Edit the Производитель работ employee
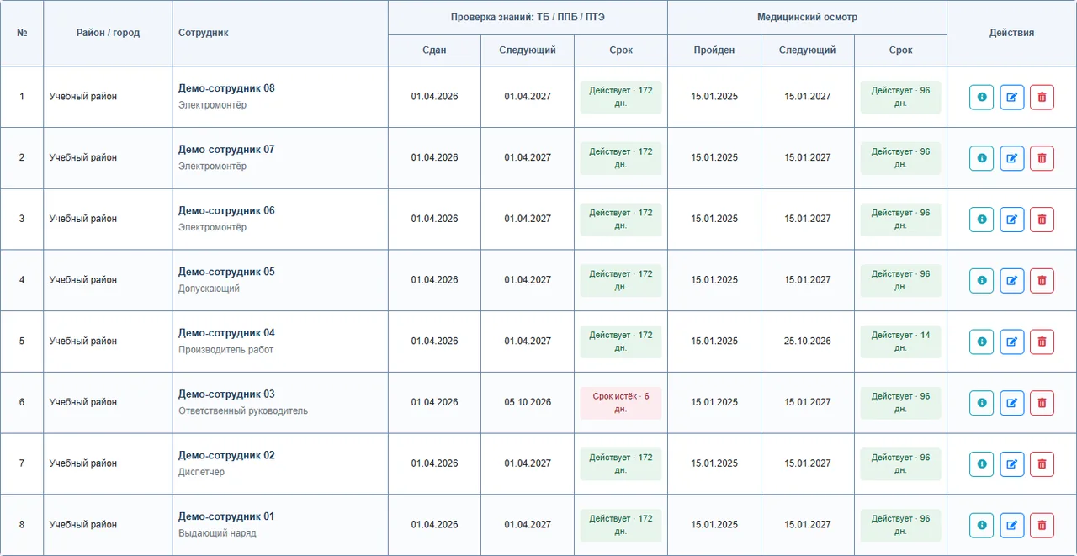Image resolution: width=1077 pixels, height=556 pixels. click(1011, 342)
